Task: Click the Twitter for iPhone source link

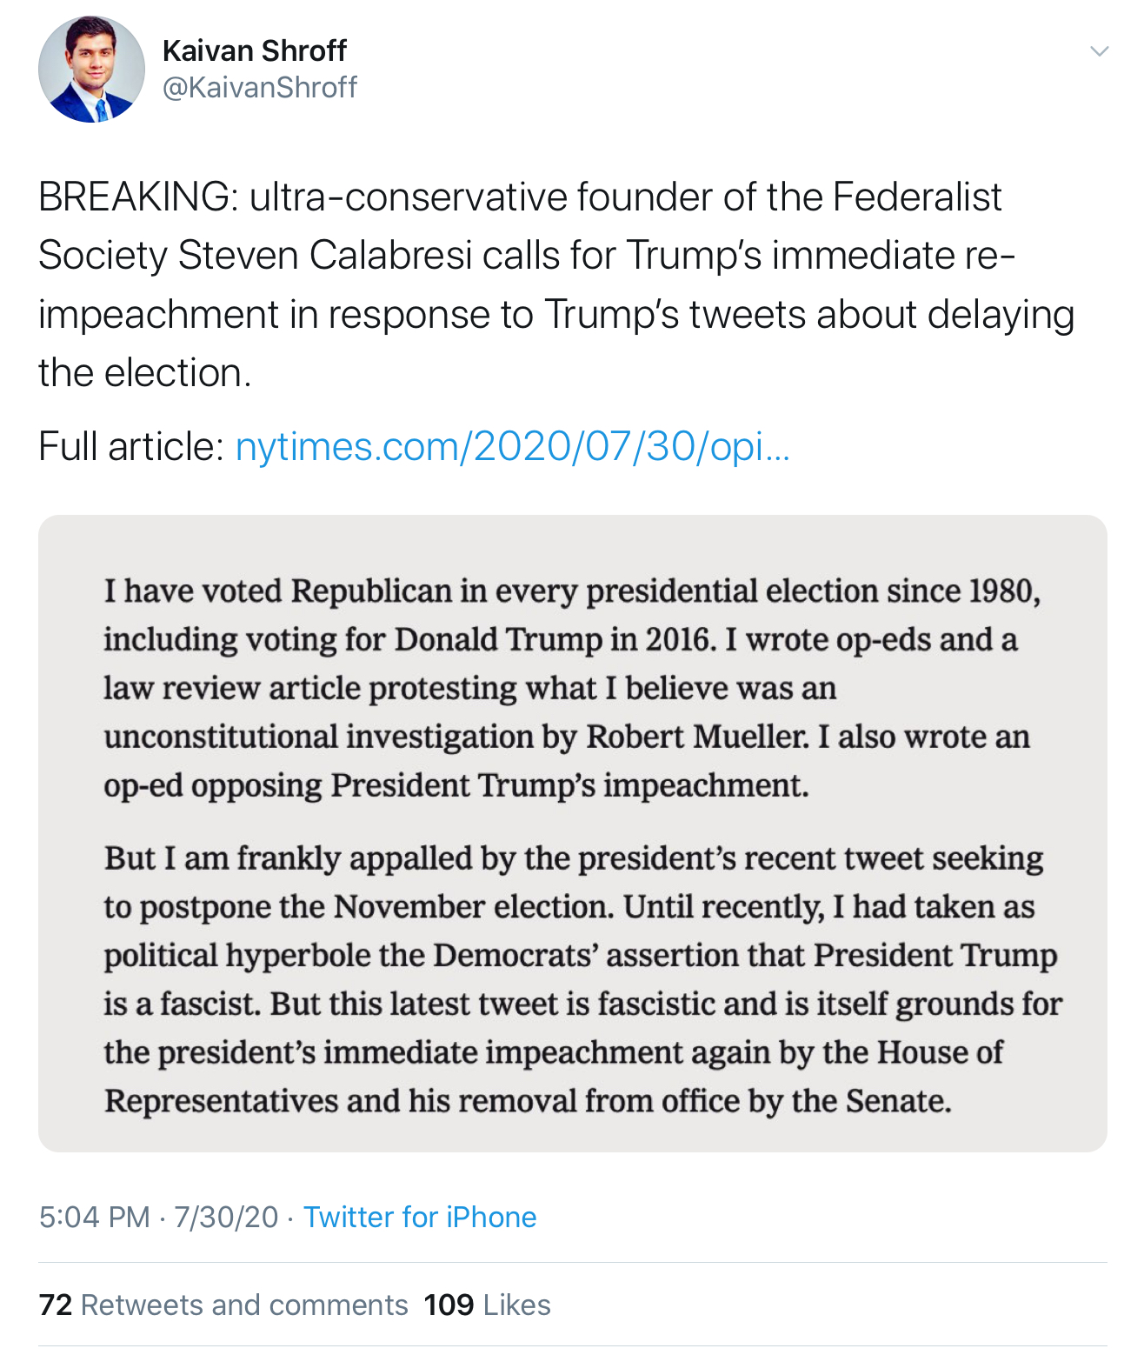Action: point(419,1217)
